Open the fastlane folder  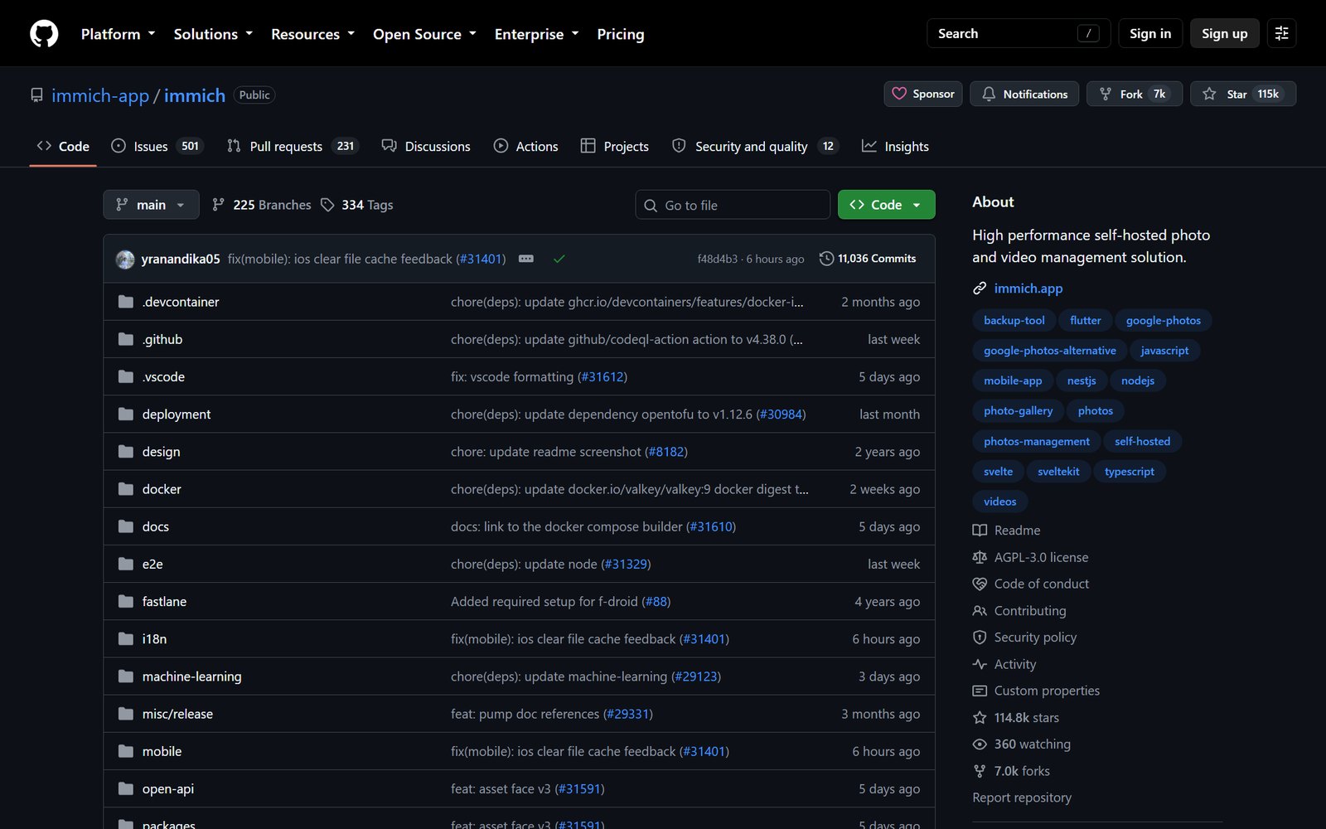(164, 601)
